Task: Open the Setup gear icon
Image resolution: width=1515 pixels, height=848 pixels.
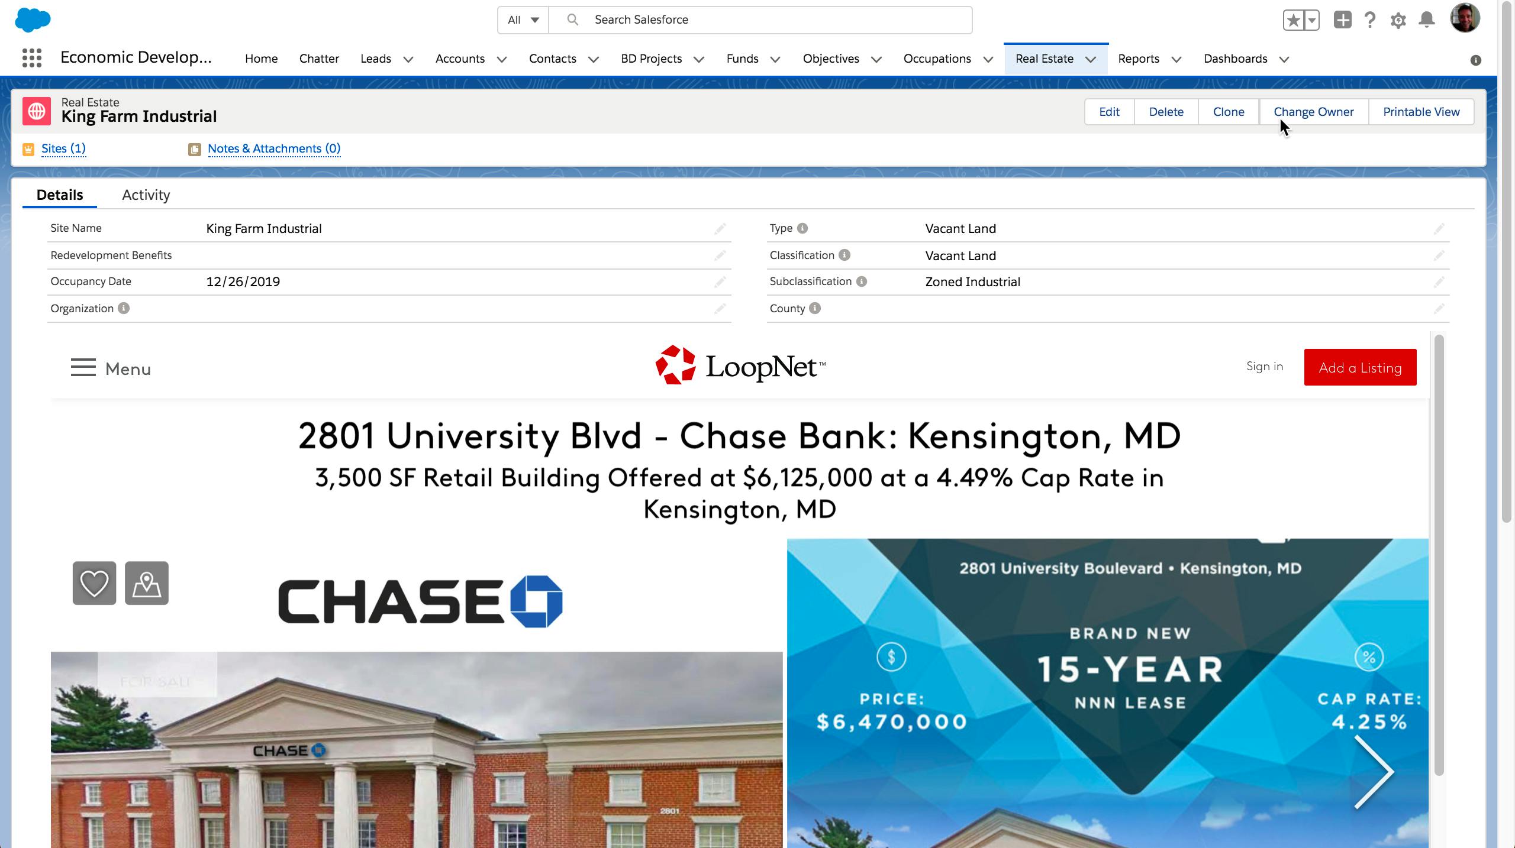Action: 1398,20
